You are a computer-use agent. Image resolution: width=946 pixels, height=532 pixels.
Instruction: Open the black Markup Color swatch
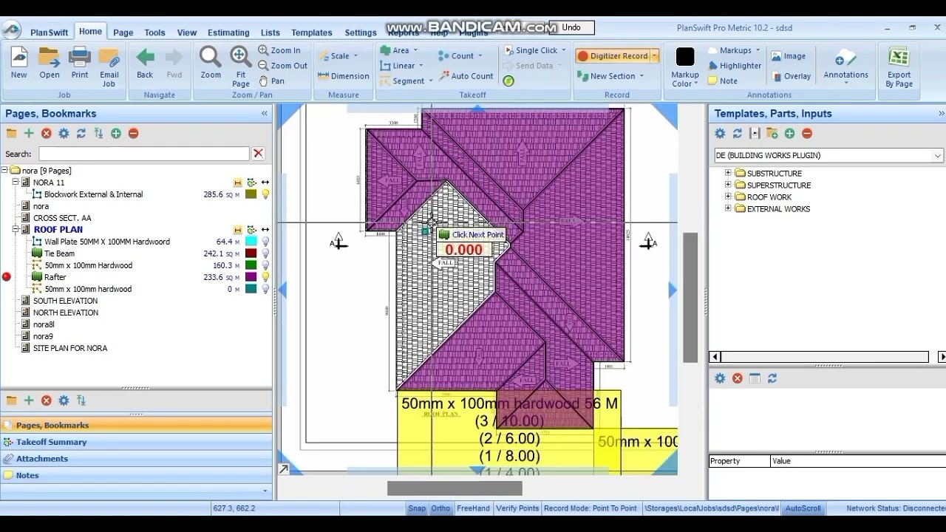click(685, 57)
